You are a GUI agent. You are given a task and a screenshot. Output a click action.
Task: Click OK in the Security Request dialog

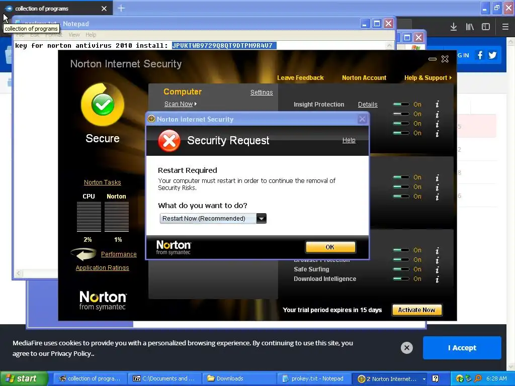click(330, 247)
